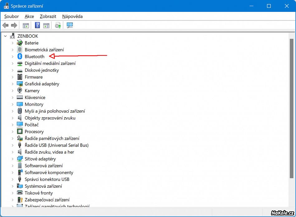The width and height of the screenshot is (296, 217).
Task: Scan for hardware changes via monitor icon
Action: coord(70,26)
